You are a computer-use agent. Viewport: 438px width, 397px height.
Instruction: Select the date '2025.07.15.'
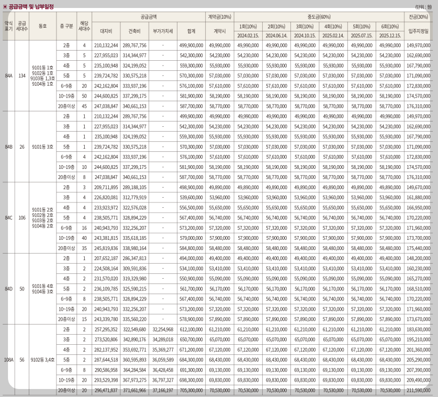pos(362,36)
